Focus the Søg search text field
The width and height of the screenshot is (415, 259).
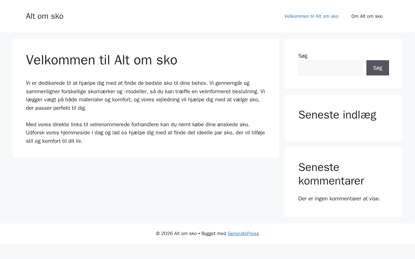click(330, 68)
